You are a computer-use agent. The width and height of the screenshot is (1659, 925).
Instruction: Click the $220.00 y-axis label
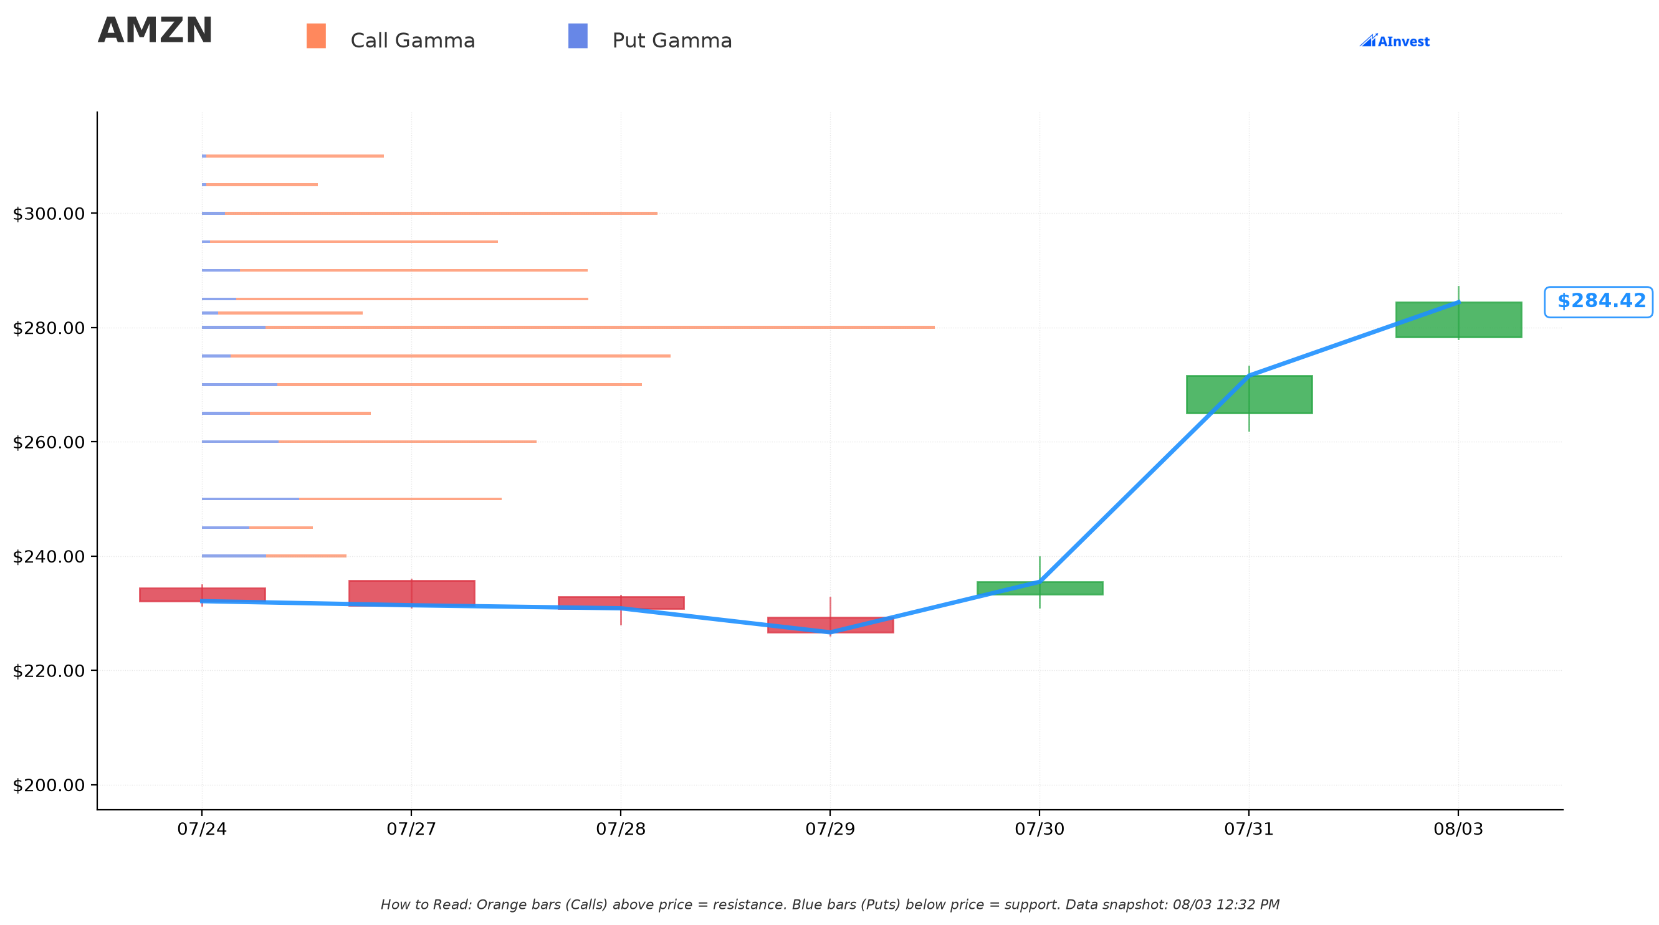[x=49, y=671]
